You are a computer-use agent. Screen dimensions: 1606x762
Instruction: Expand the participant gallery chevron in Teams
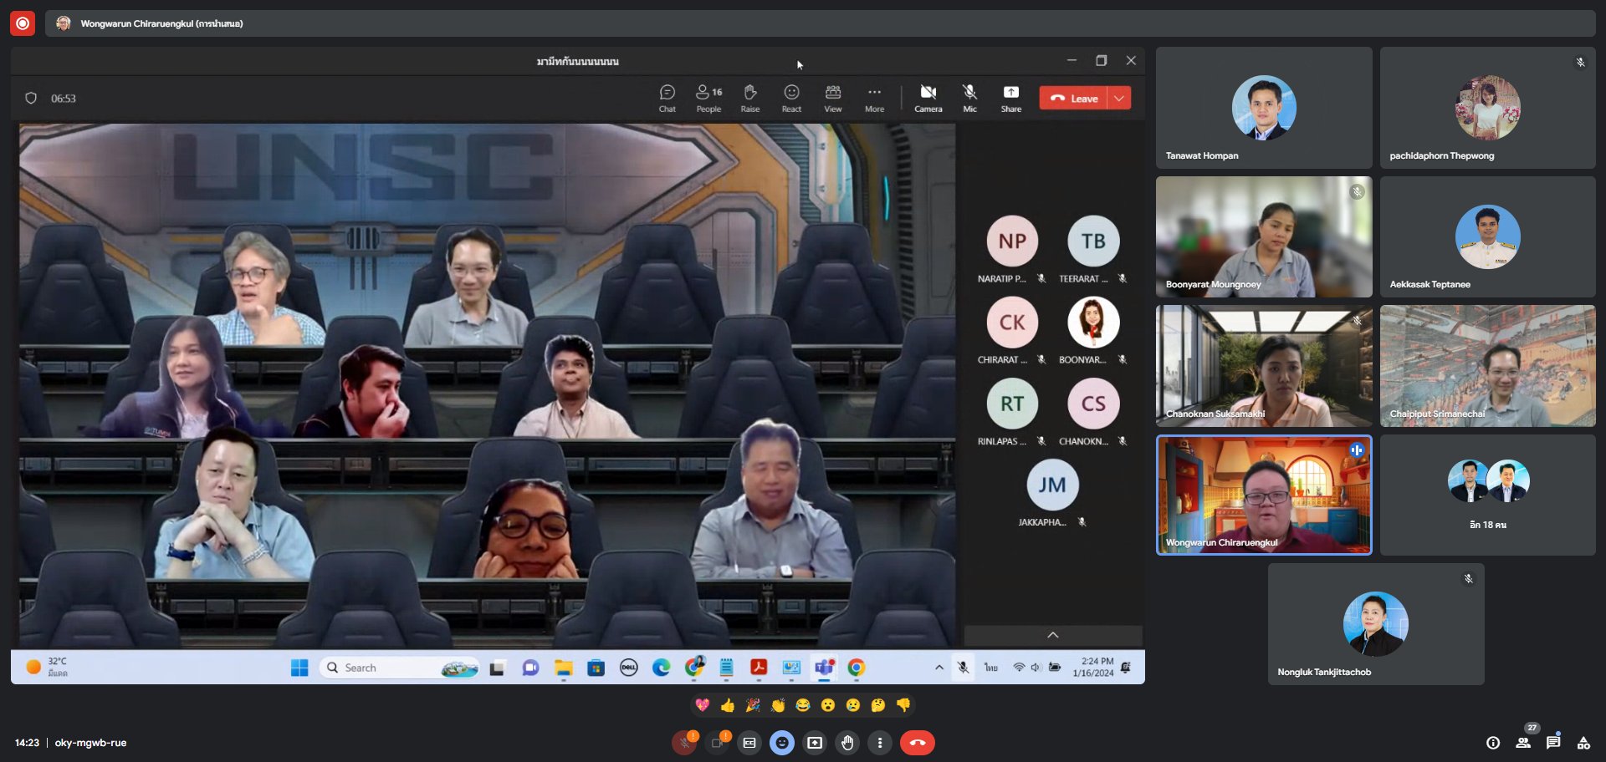point(1053,635)
